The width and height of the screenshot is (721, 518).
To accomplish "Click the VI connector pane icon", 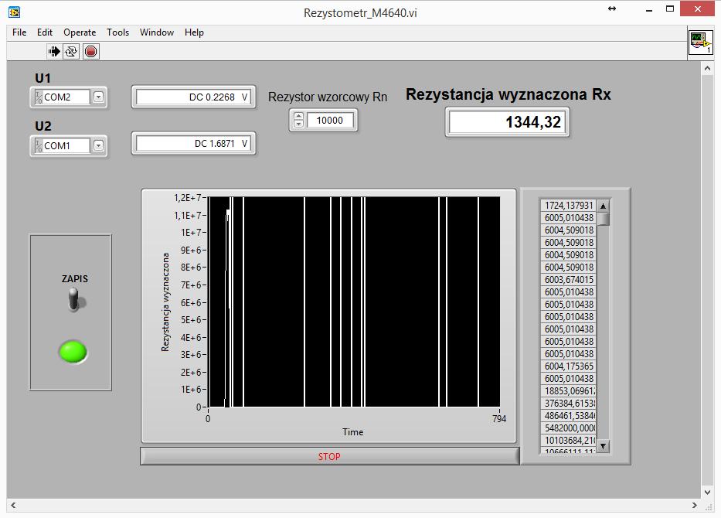I will 700,43.
